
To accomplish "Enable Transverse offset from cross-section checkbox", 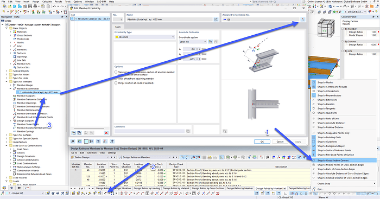I will tap(116, 72).
